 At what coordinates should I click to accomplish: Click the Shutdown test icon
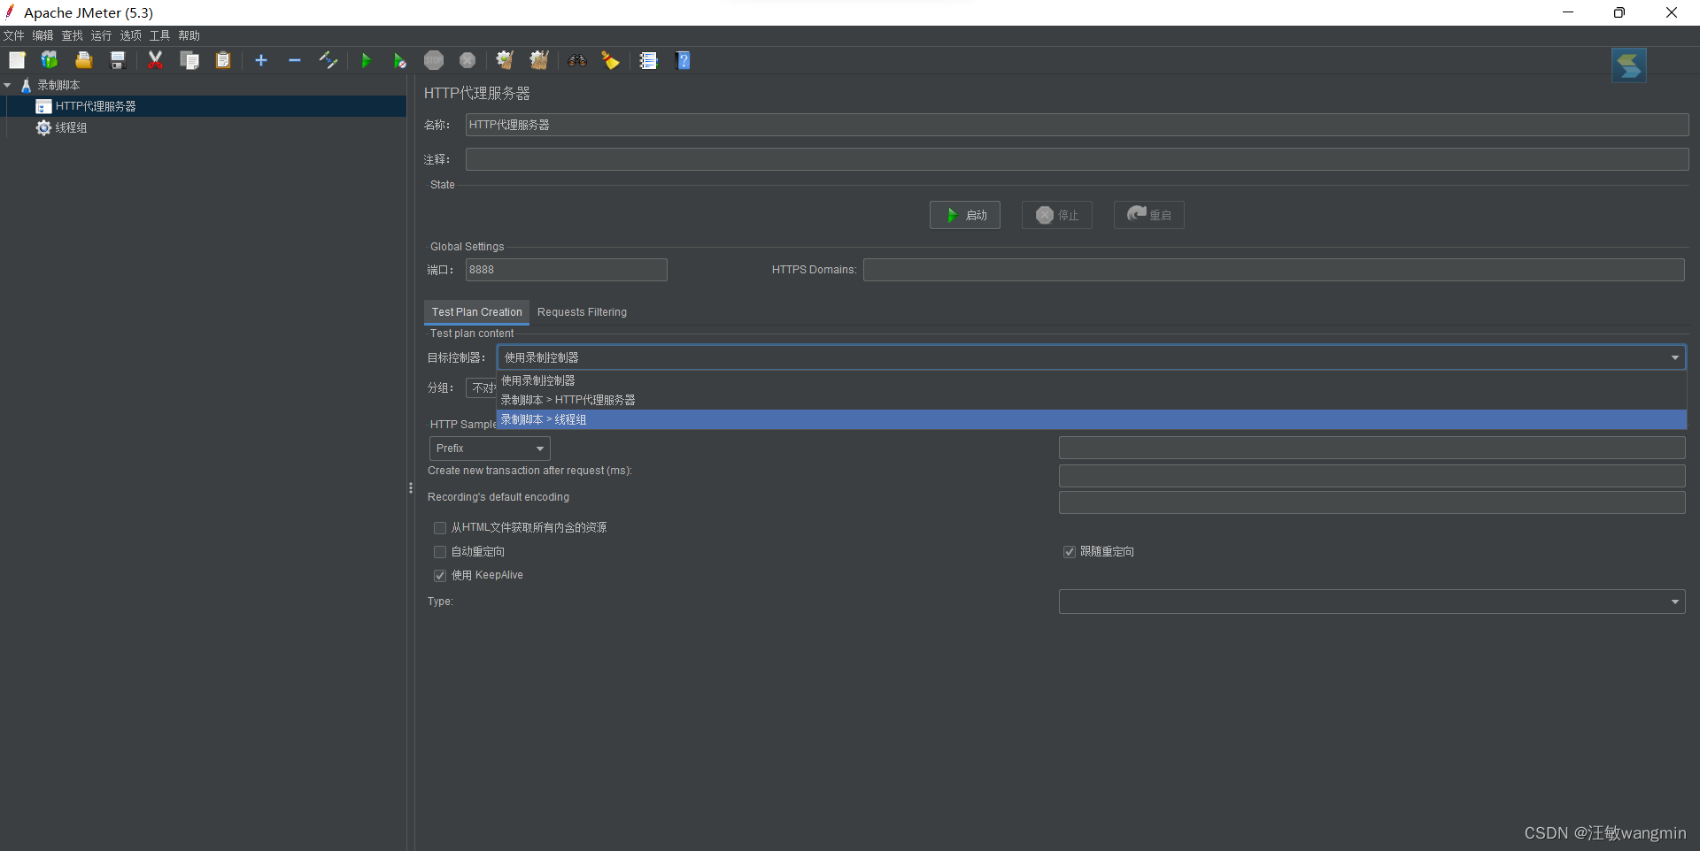(x=467, y=60)
